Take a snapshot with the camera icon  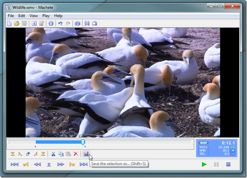pos(77,23)
